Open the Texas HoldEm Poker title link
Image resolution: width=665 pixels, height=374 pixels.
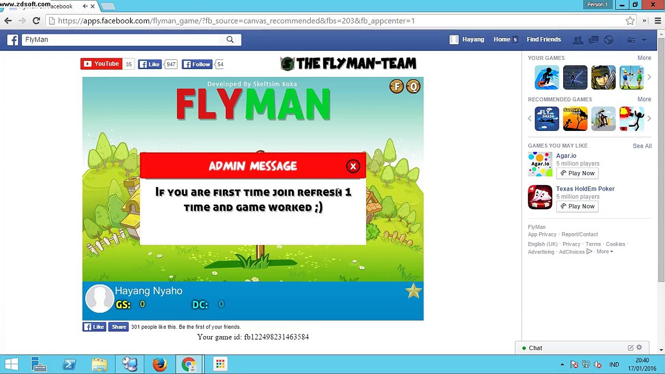pos(586,189)
